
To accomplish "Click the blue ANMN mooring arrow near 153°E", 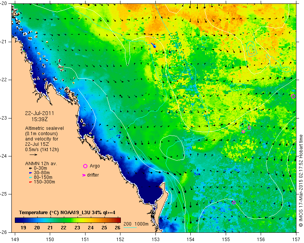I will pyautogui.click(x=154, y=46).
